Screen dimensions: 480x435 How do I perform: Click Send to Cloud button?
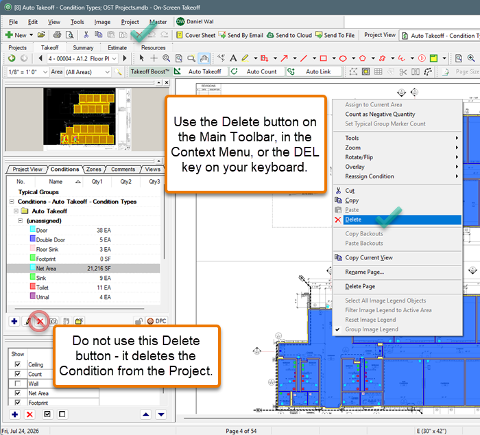[x=289, y=35]
